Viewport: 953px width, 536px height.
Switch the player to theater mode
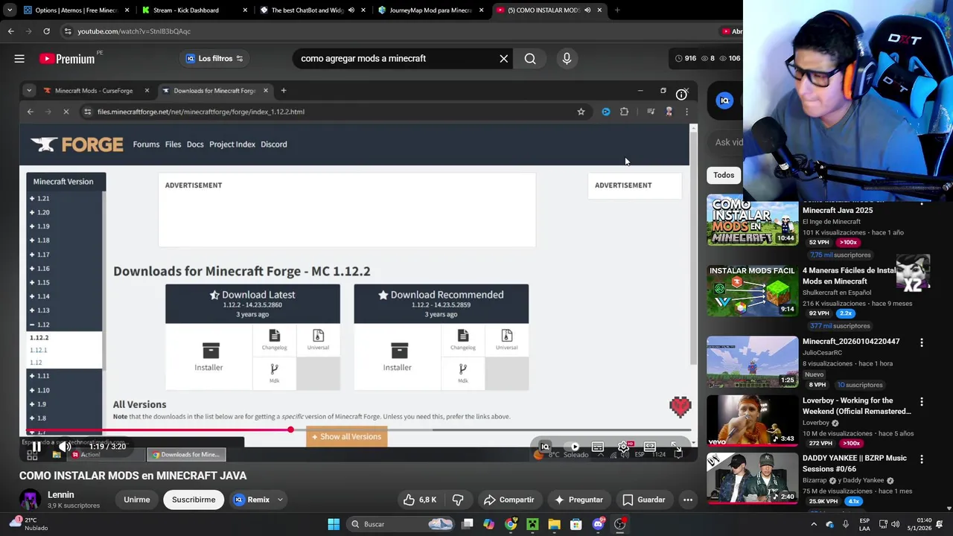pyautogui.click(x=650, y=447)
